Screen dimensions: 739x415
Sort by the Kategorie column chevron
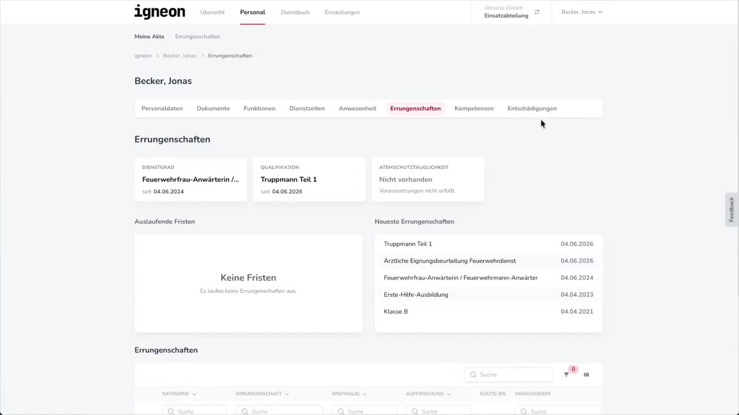(x=194, y=394)
